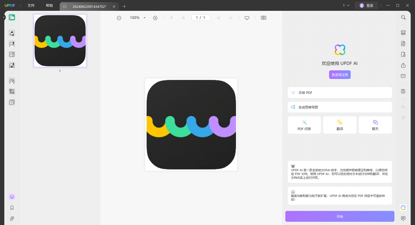Open the Convert PDF tool

tap(403, 44)
